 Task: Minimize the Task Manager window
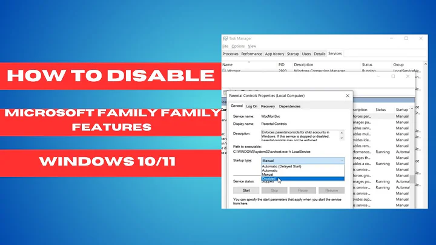tap(392, 38)
